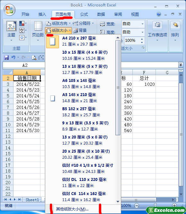Open 其他纸张大小(M)... more paper sizes

point(83,209)
